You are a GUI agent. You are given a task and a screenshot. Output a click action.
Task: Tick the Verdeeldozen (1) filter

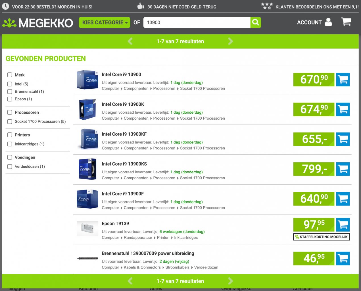[10, 167]
